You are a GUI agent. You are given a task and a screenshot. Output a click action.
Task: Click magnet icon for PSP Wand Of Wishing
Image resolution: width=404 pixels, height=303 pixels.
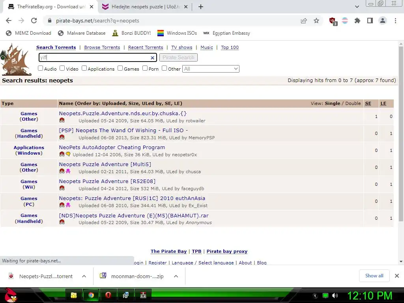pos(62,137)
